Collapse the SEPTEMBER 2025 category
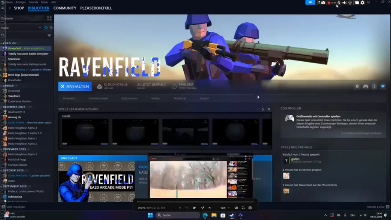The image size is (391, 220). pyautogui.click(x=14, y=187)
